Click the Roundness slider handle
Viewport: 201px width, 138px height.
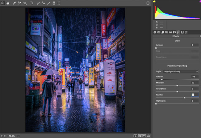tap(177, 92)
